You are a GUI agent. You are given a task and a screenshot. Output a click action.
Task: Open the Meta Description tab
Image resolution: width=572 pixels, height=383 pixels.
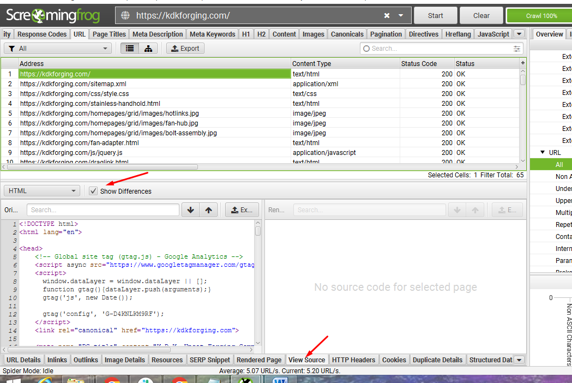(x=158, y=34)
